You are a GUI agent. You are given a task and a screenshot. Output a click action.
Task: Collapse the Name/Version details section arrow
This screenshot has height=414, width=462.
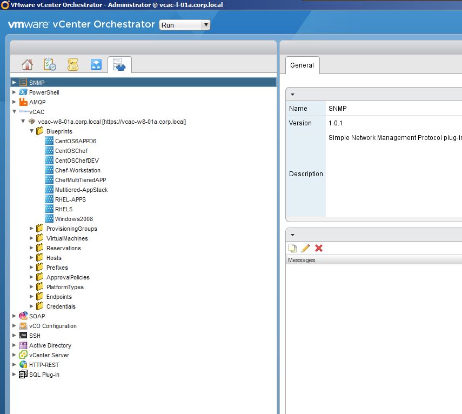pos(292,95)
